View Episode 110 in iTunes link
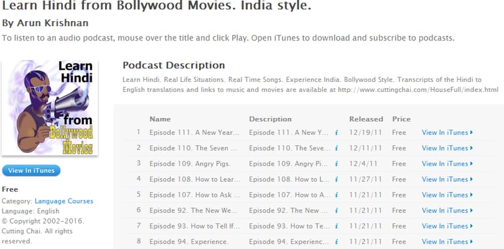This screenshot has height=249, width=504. (x=447, y=148)
